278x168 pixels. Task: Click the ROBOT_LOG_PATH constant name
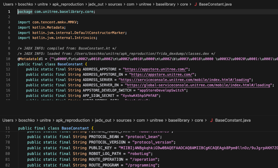(x=105, y=154)
